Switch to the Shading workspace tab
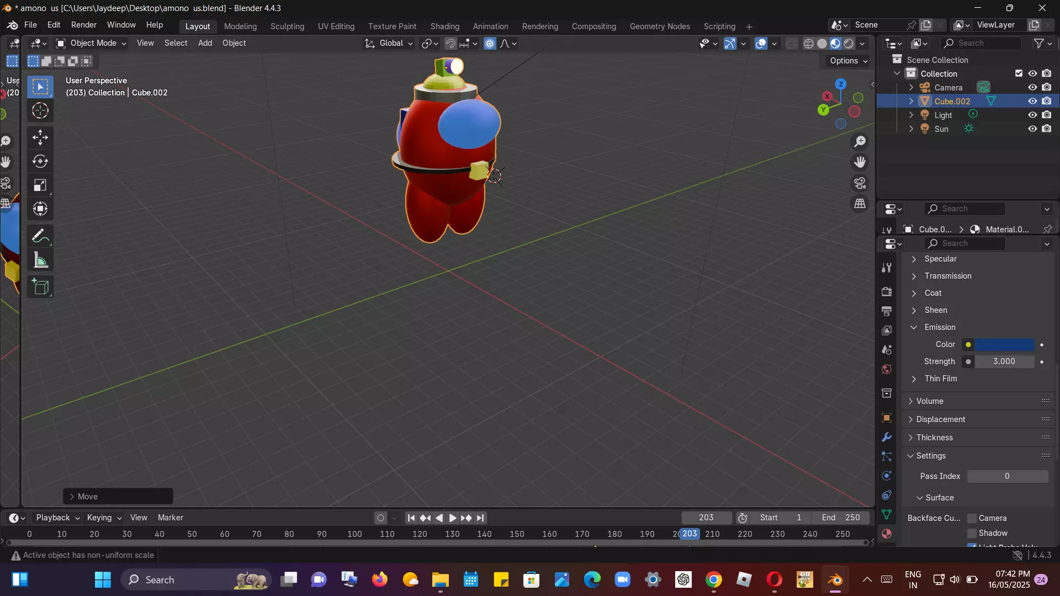Image resolution: width=1060 pixels, height=596 pixels. 444,26
